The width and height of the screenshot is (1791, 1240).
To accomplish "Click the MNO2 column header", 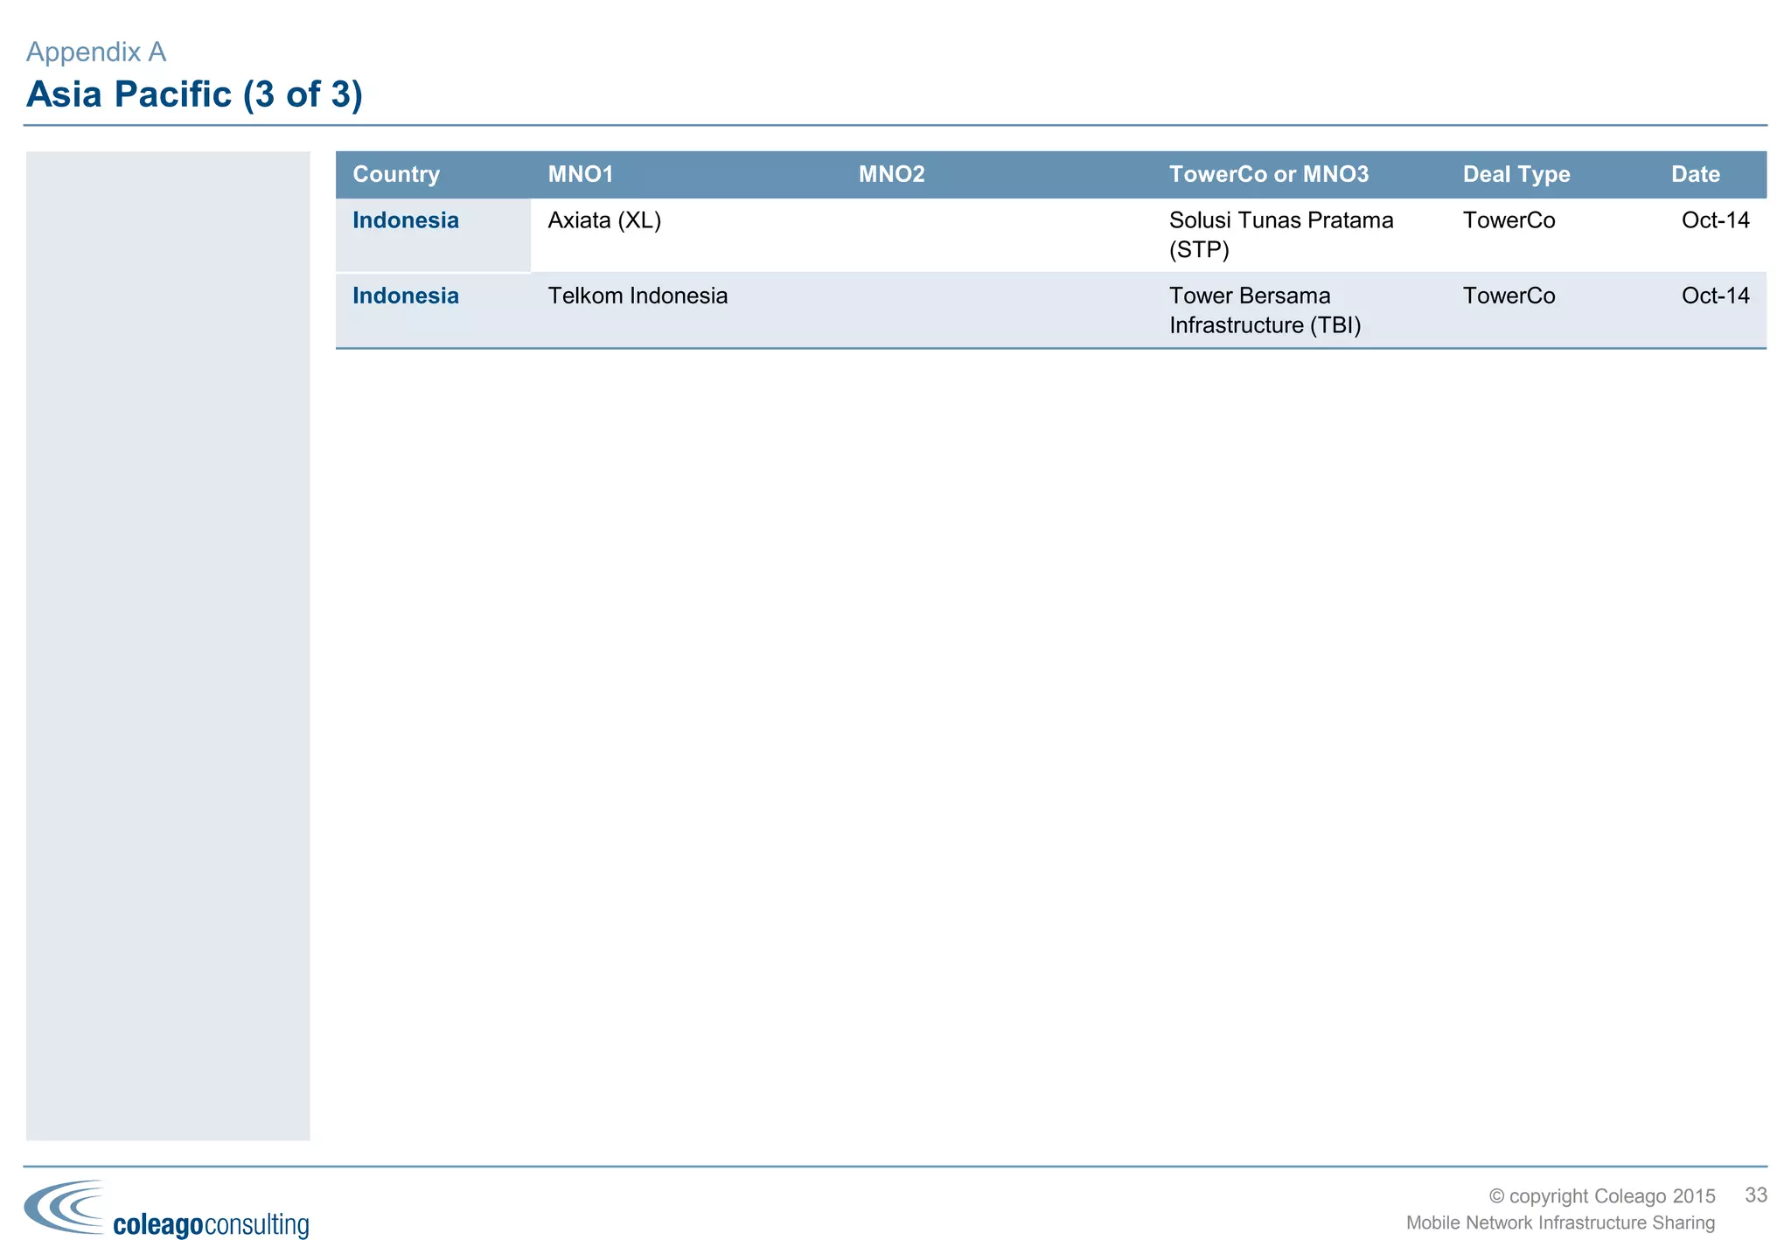I will click(x=891, y=174).
